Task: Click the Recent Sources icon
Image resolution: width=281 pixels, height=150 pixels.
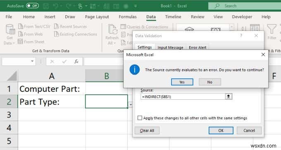Action: pos(57,26)
